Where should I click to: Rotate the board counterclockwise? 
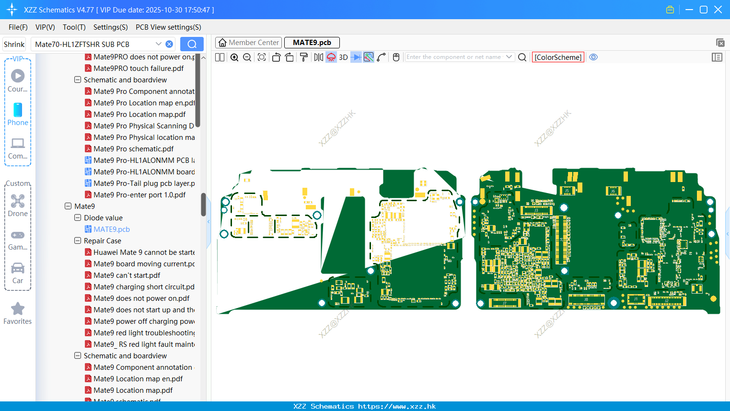[x=276, y=57]
